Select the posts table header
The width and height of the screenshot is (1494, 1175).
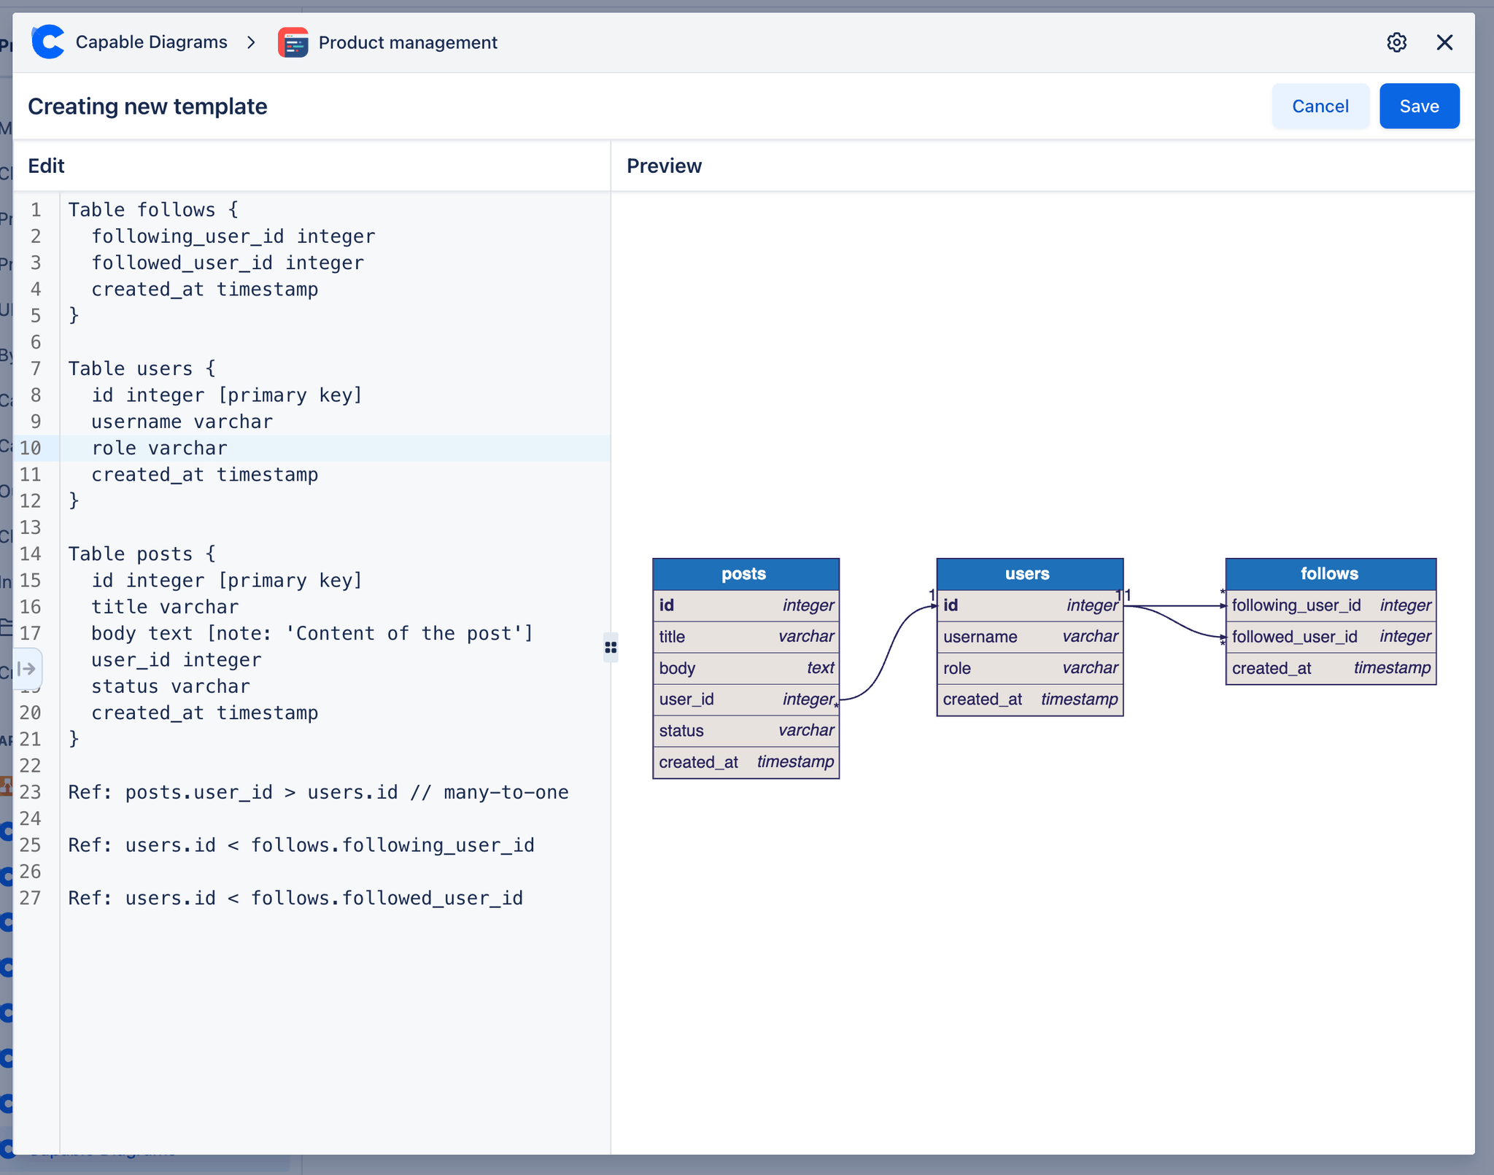(745, 574)
